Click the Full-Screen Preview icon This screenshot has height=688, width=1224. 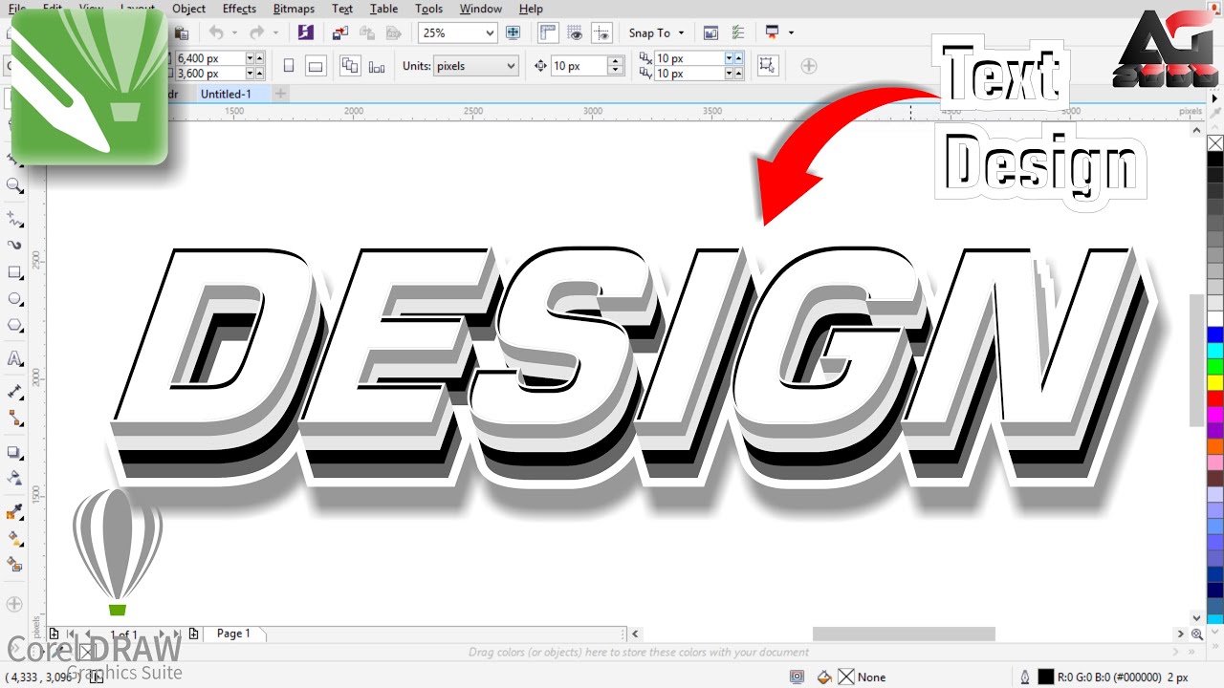(513, 32)
